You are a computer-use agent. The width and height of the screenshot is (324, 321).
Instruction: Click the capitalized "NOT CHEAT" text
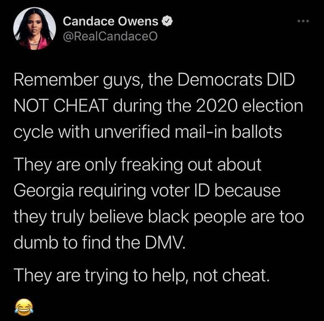click(61, 106)
